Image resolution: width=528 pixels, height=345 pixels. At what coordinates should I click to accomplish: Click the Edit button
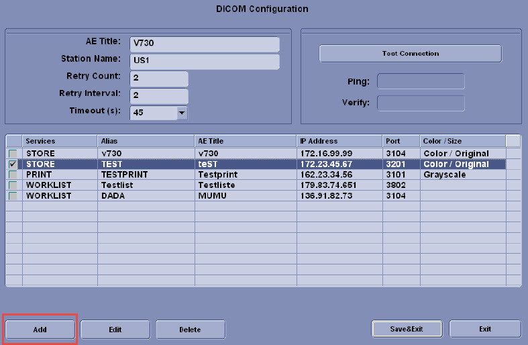tap(115, 330)
